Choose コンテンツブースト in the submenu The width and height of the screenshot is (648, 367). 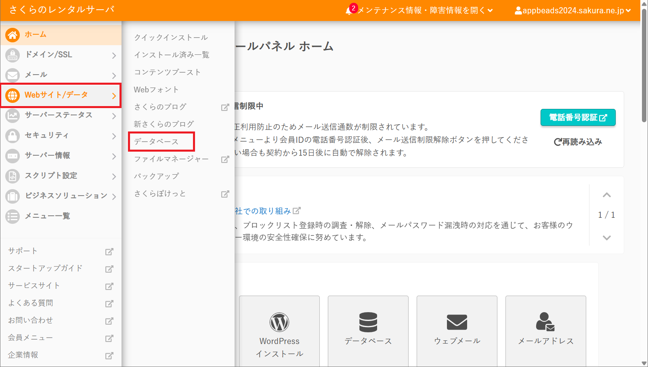tap(167, 72)
